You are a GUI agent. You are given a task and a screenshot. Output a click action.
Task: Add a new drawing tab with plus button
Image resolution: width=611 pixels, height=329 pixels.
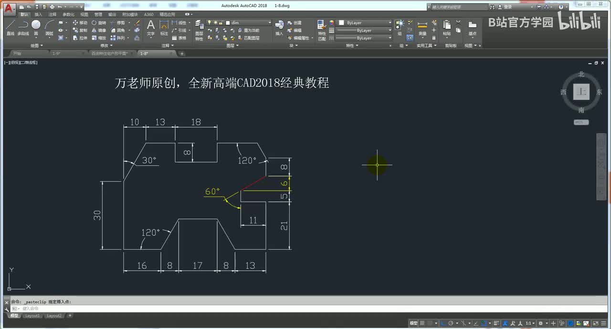coord(182,53)
